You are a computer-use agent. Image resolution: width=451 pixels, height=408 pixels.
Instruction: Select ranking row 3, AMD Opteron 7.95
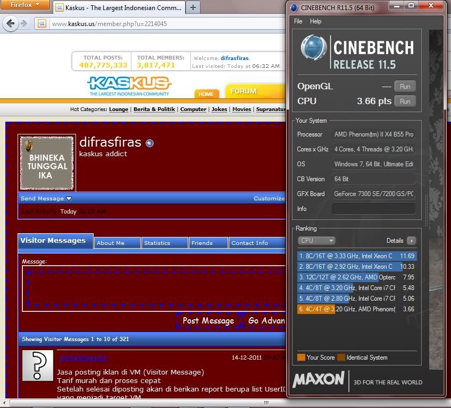[357, 277]
